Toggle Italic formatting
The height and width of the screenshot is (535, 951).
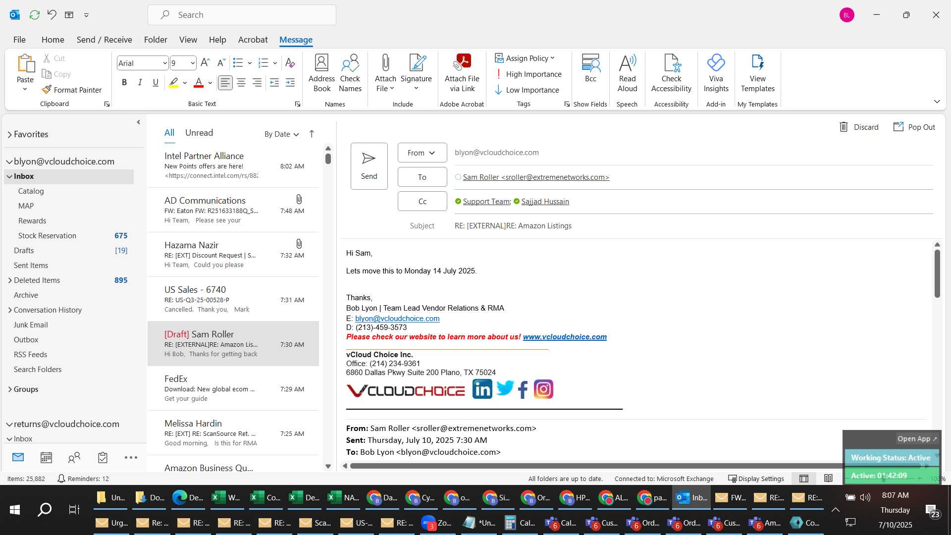pos(140,83)
